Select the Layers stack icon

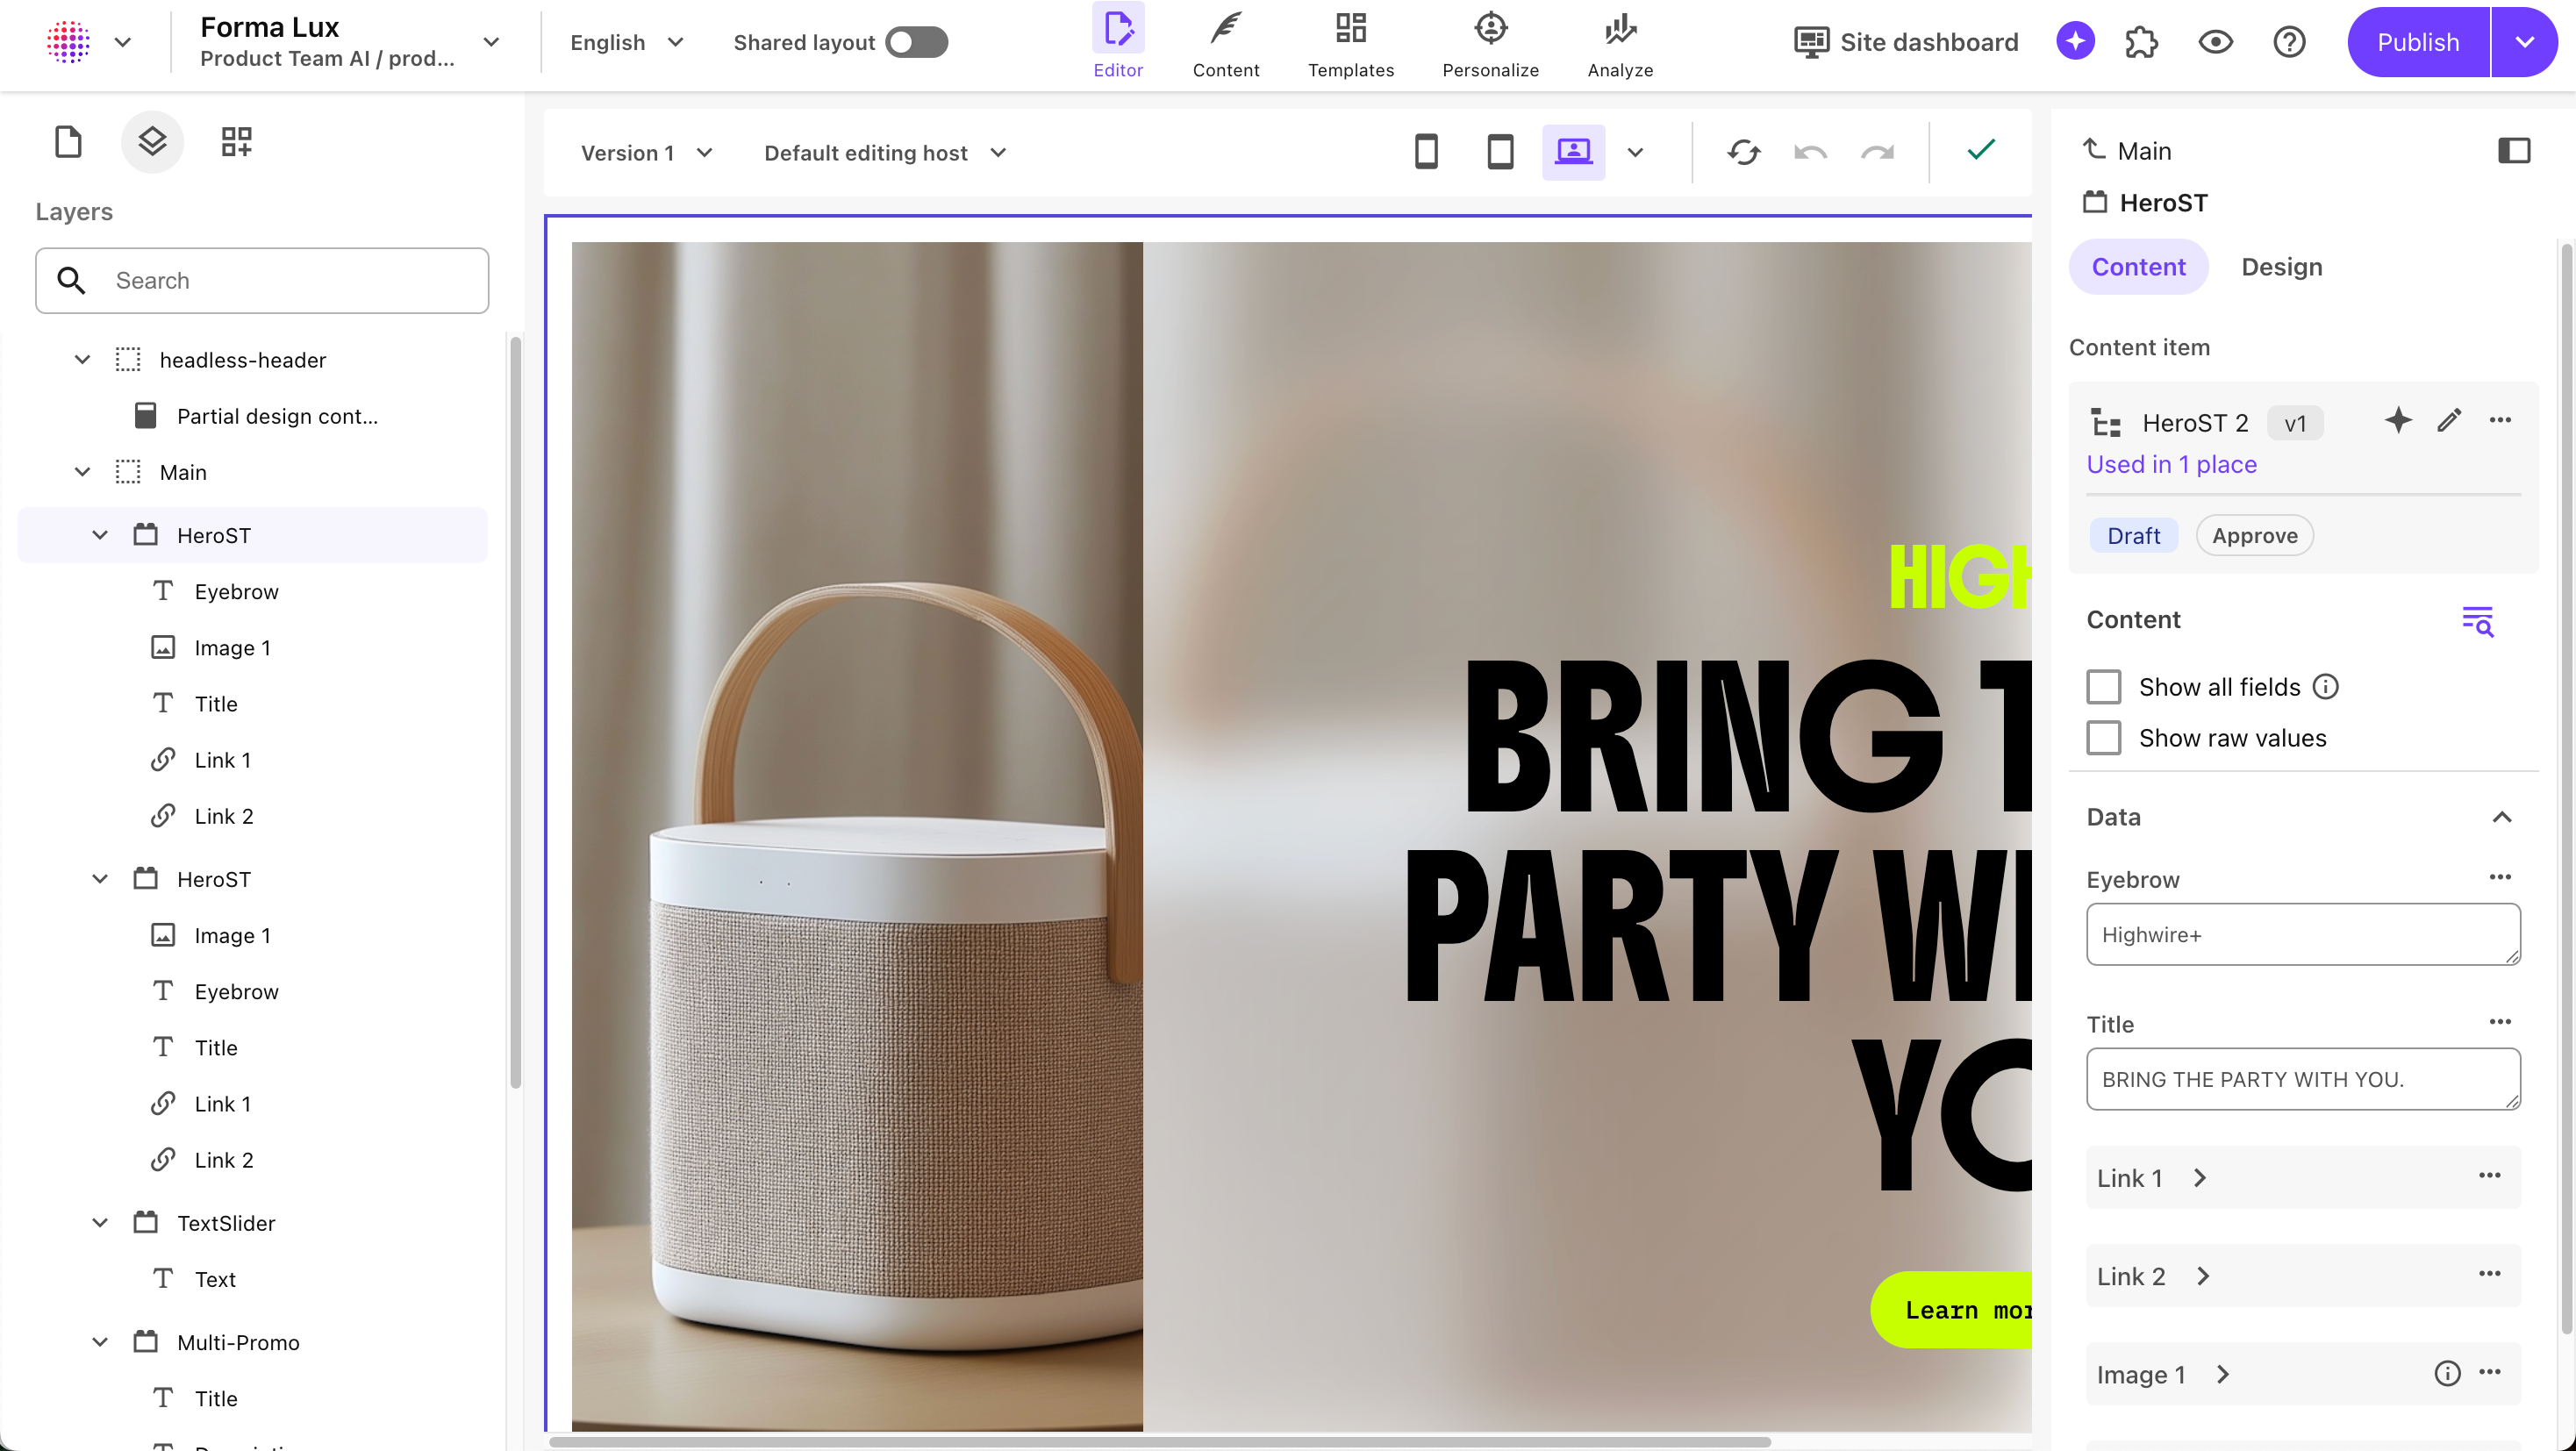pyautogui.click(x=152, y=142)
